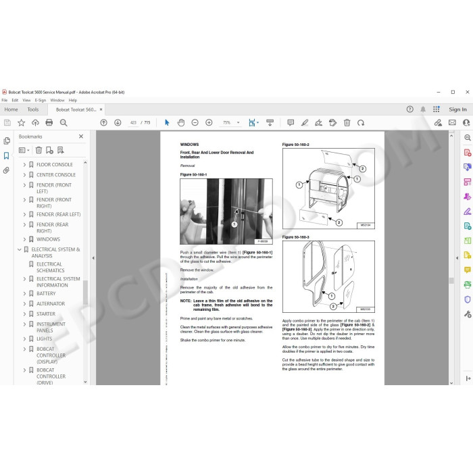Close the Bookmarks panel
473x473 pixels.
coord(81,136)
